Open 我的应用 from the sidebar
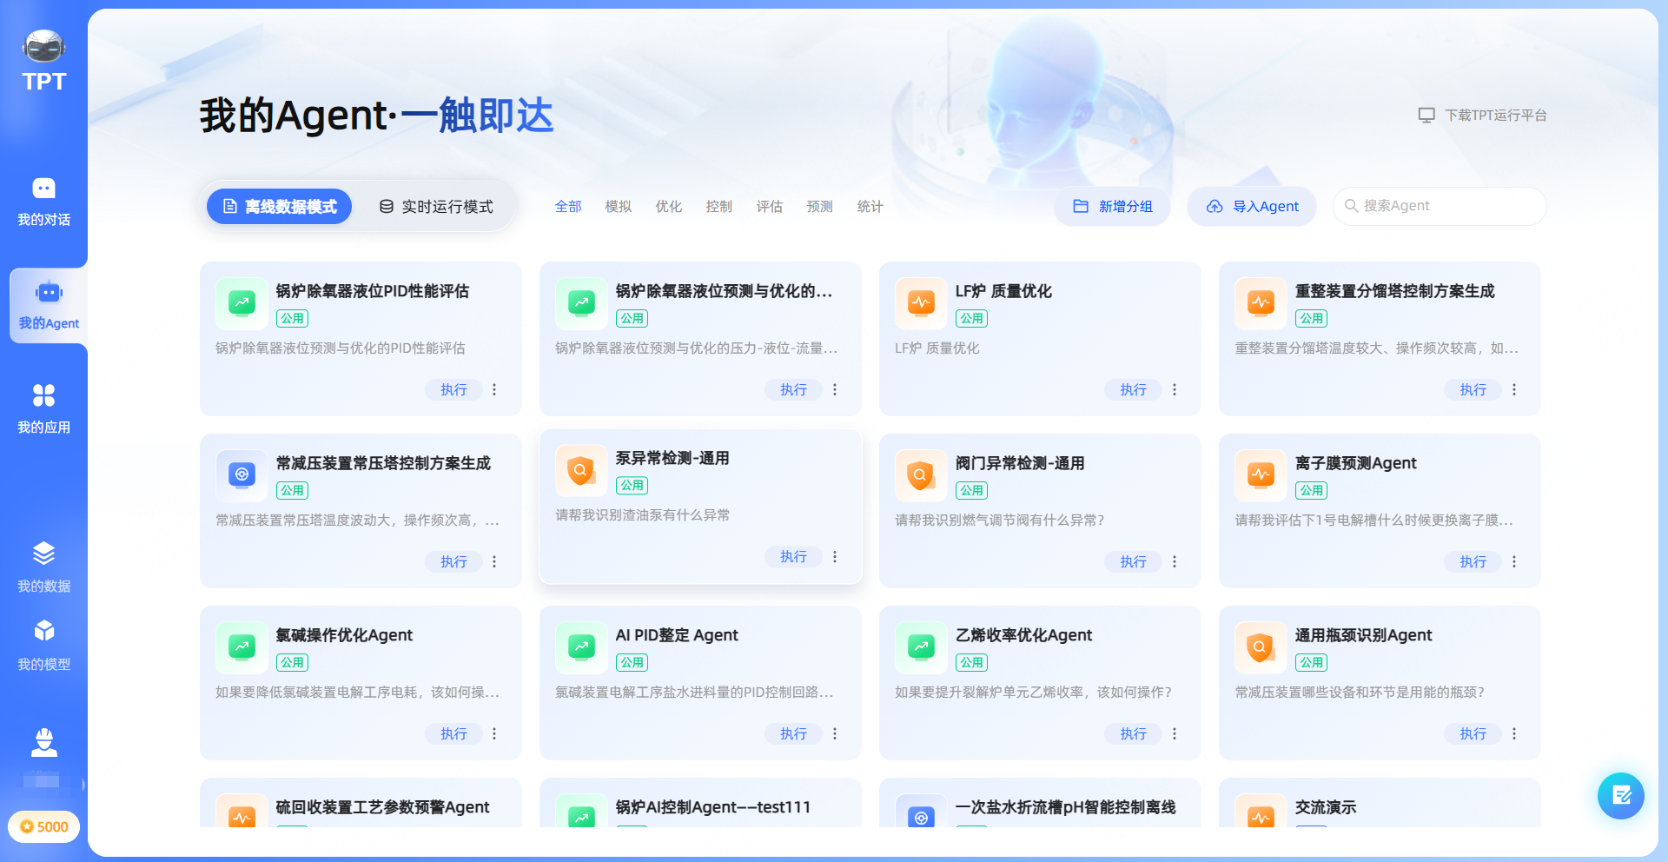Viewport: 1668px width, 862px height. [x=43, y=408]
